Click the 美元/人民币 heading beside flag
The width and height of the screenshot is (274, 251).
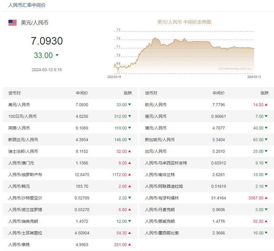tap(34, 23)
